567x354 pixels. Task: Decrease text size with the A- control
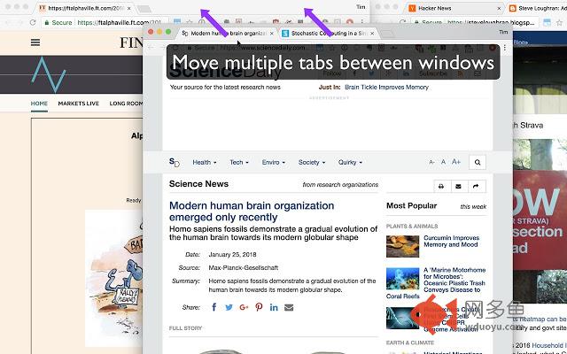[431, 162]
